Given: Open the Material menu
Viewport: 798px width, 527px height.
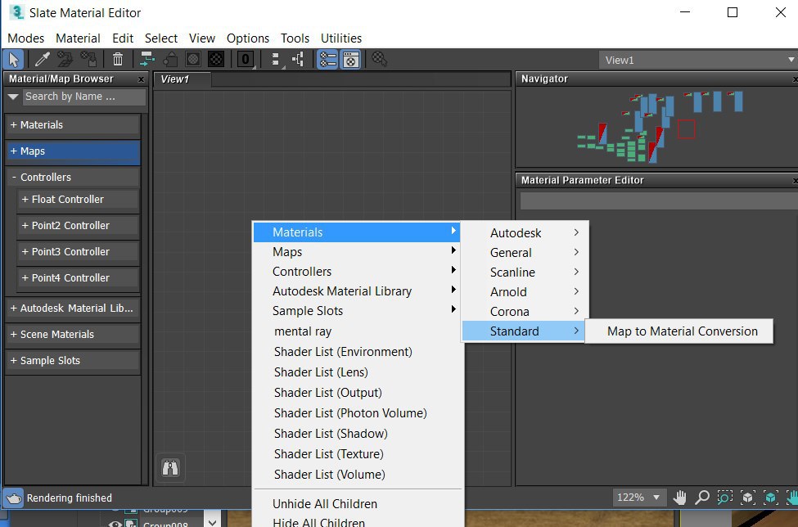Looking at the screenshot, I should click(x=78, y=38).
